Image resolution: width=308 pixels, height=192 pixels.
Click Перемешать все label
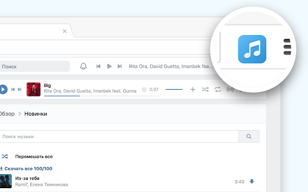(34, 156)
